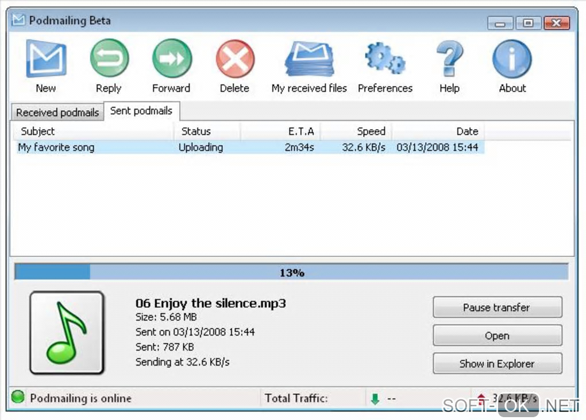The image size is (586, 420).
Task: Click the green download traffic arrow
Action: 375,399
